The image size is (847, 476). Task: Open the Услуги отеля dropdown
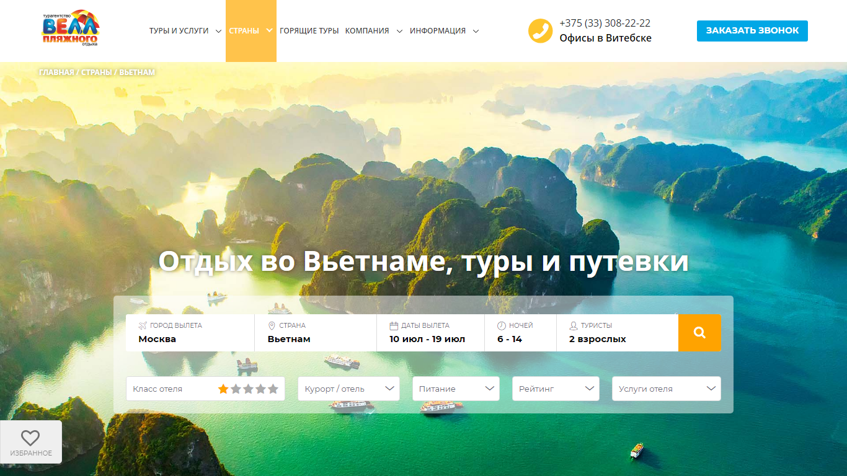click(x=667, y=389)
